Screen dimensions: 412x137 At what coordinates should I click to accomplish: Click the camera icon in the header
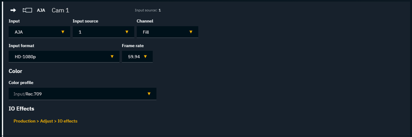tap(27, 10)
